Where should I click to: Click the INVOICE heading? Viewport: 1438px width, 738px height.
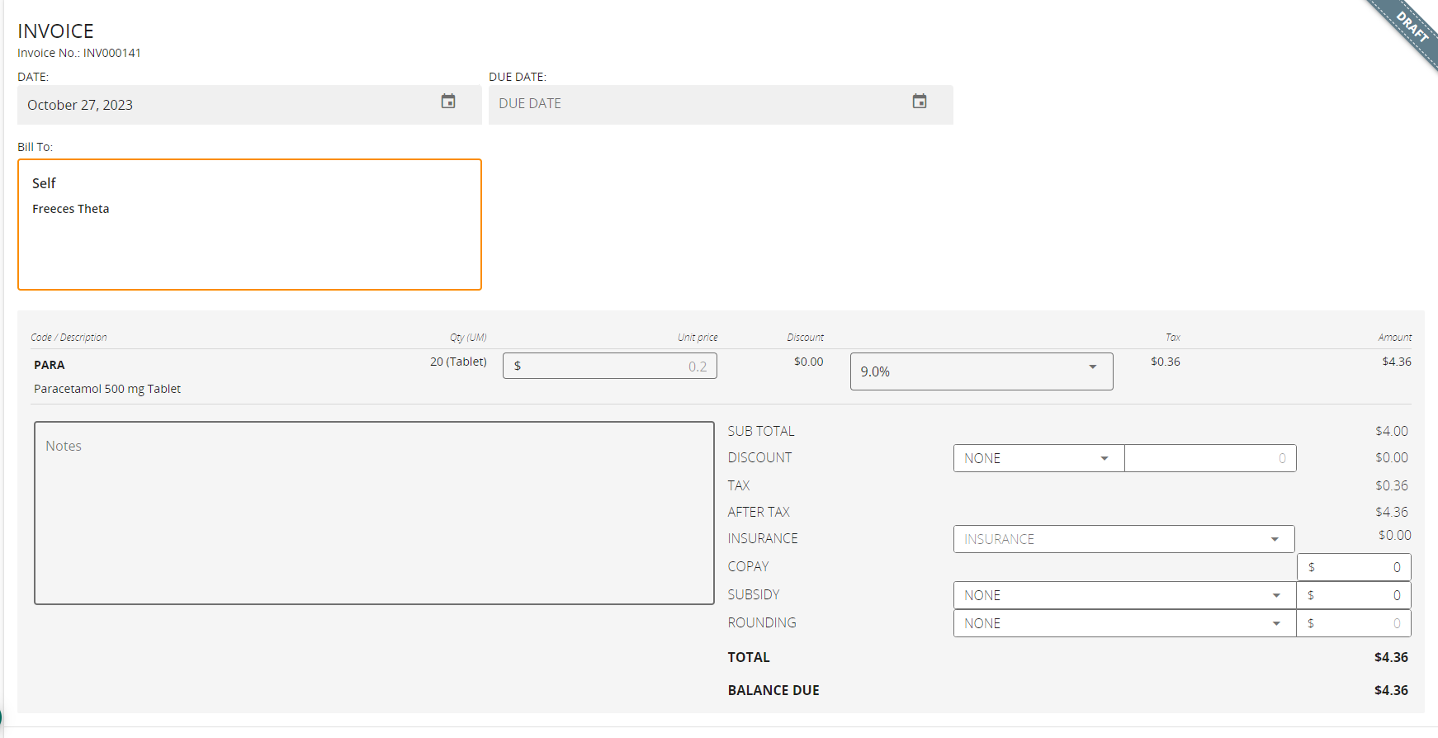pos(55,31)
